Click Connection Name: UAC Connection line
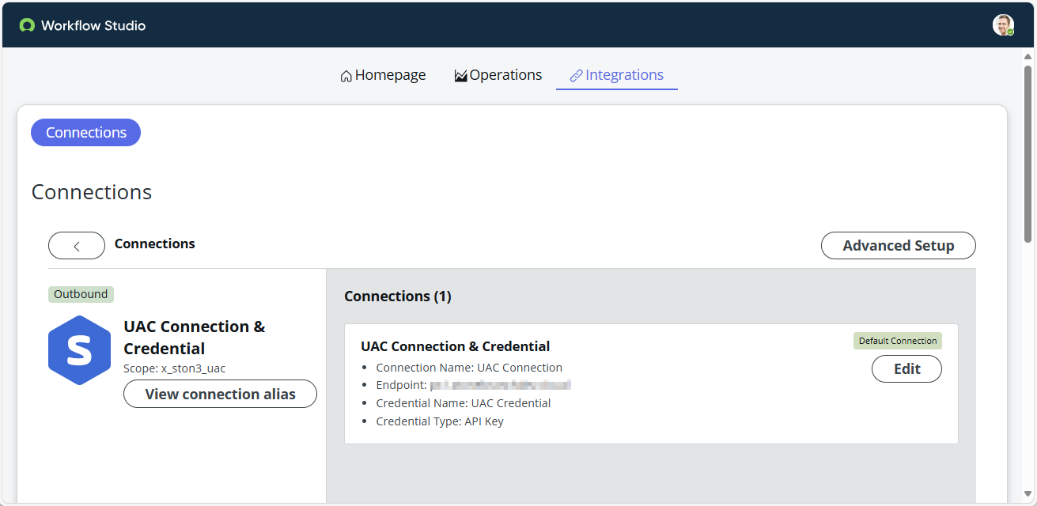The height and width of the screenshot is (506, 1037). coord(469,368)
